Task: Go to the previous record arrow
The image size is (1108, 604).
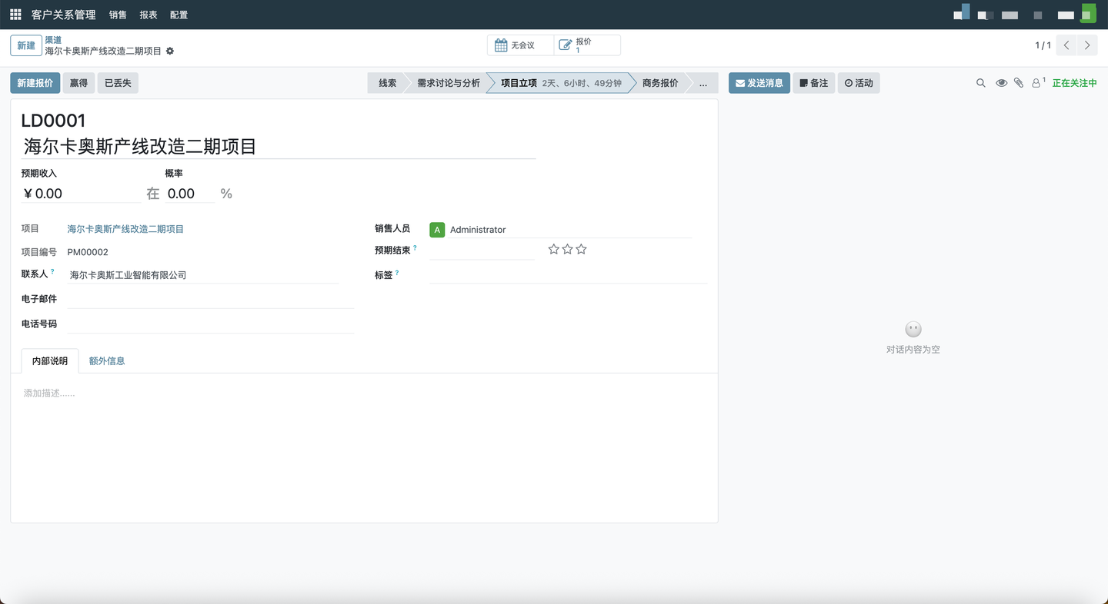Action: pyautogui.click(x=1066, y=45)
